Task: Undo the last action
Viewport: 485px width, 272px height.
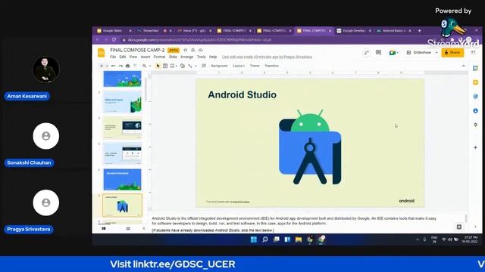Action: pos(113,66)
